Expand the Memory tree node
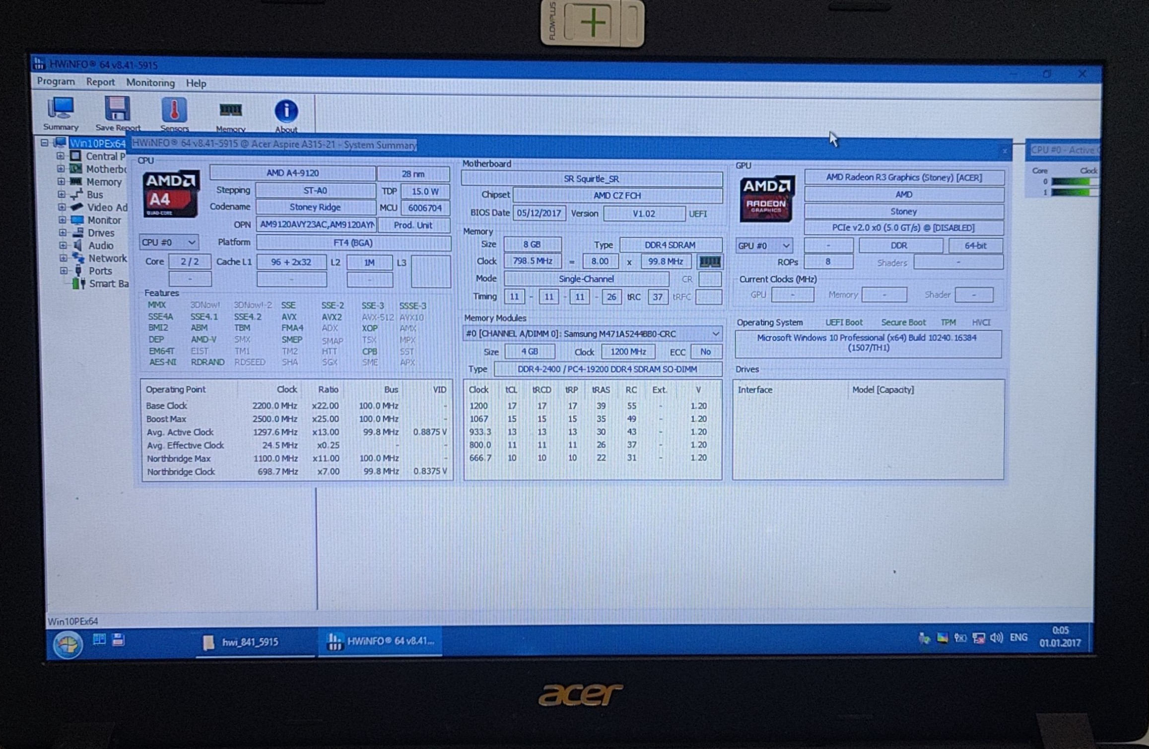This screenshot has width=1149, height=749. tap(61, 182)
